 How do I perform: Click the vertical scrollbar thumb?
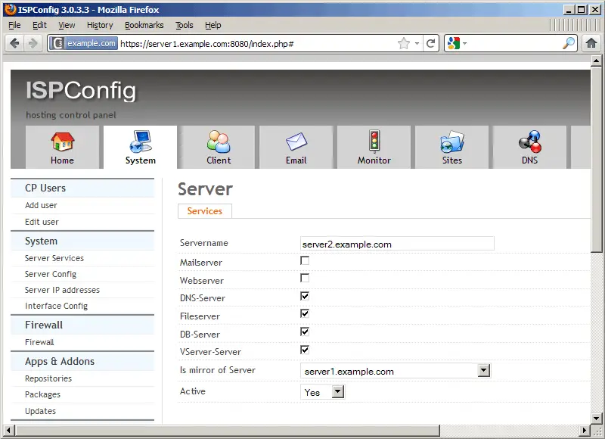click(x=596, y=160)
